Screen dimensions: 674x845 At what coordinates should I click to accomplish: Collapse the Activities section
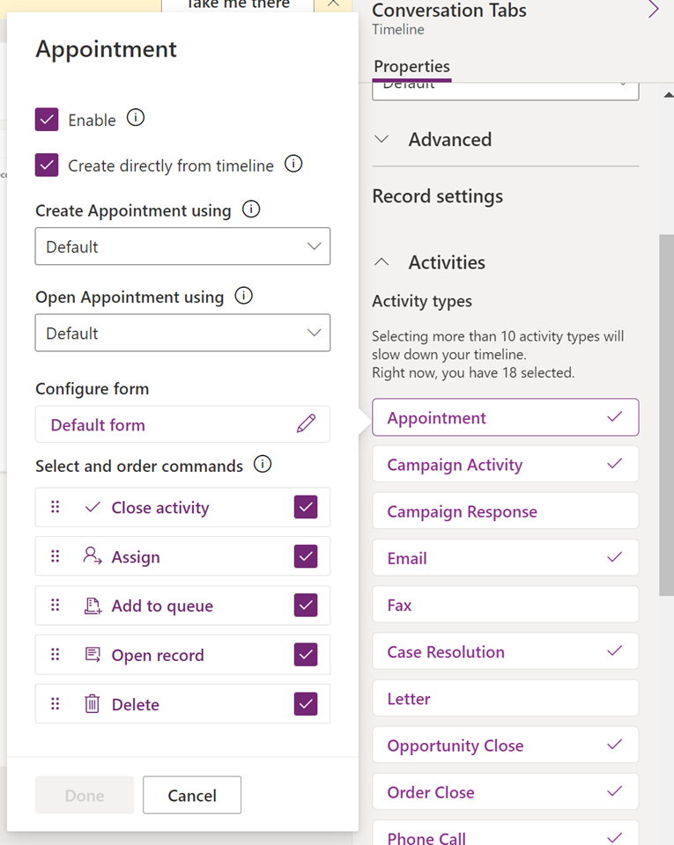[382, 261]
